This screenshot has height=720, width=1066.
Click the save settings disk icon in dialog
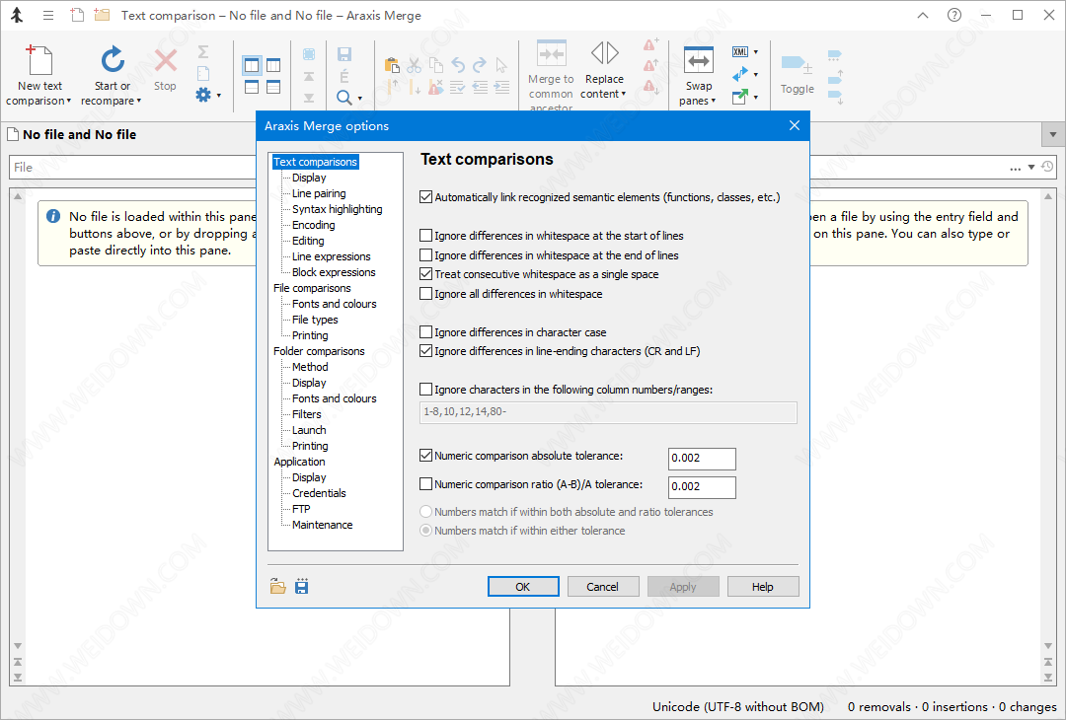click(x=302, y=586)
